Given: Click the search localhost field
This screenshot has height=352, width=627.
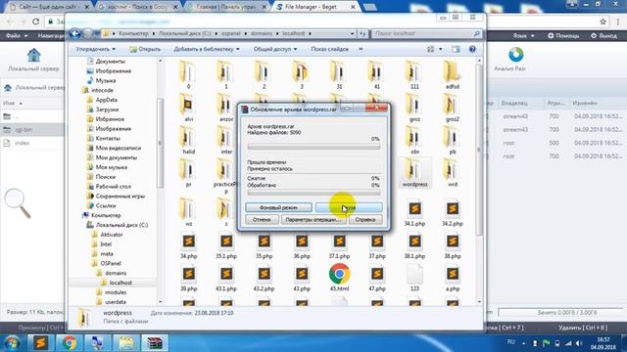Looking at the screenshot, I should (426, 34).
